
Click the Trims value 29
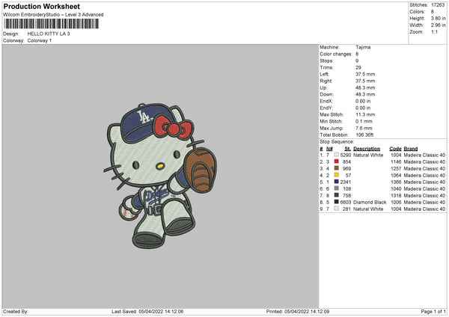coord(358,67)
